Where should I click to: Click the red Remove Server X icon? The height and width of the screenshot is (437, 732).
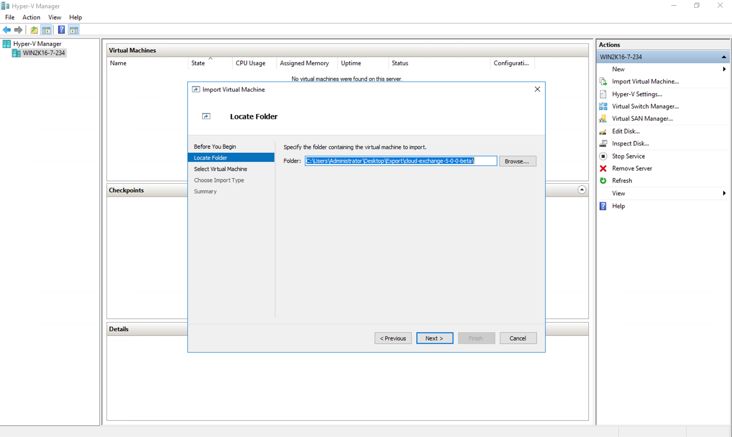[603, 168]
